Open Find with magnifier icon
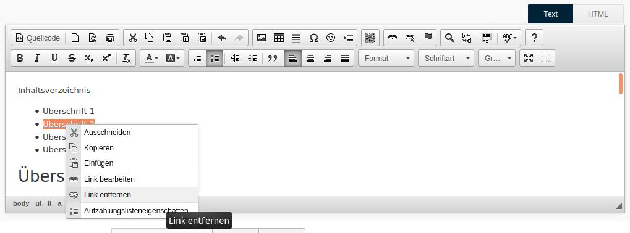 pos(449,38)
